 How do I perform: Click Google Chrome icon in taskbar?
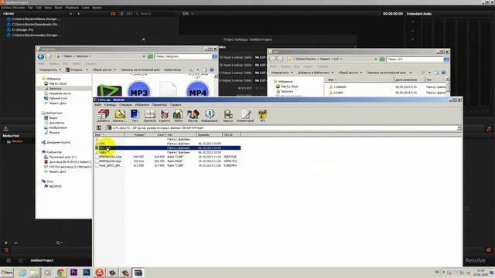(x=60, y=273)
